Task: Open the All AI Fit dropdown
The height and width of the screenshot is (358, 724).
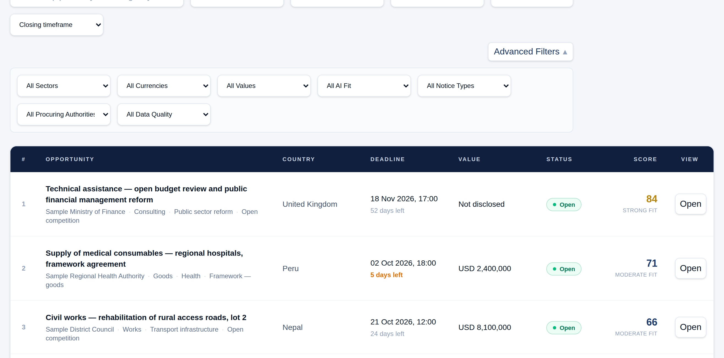Action: tap(364, 86)
